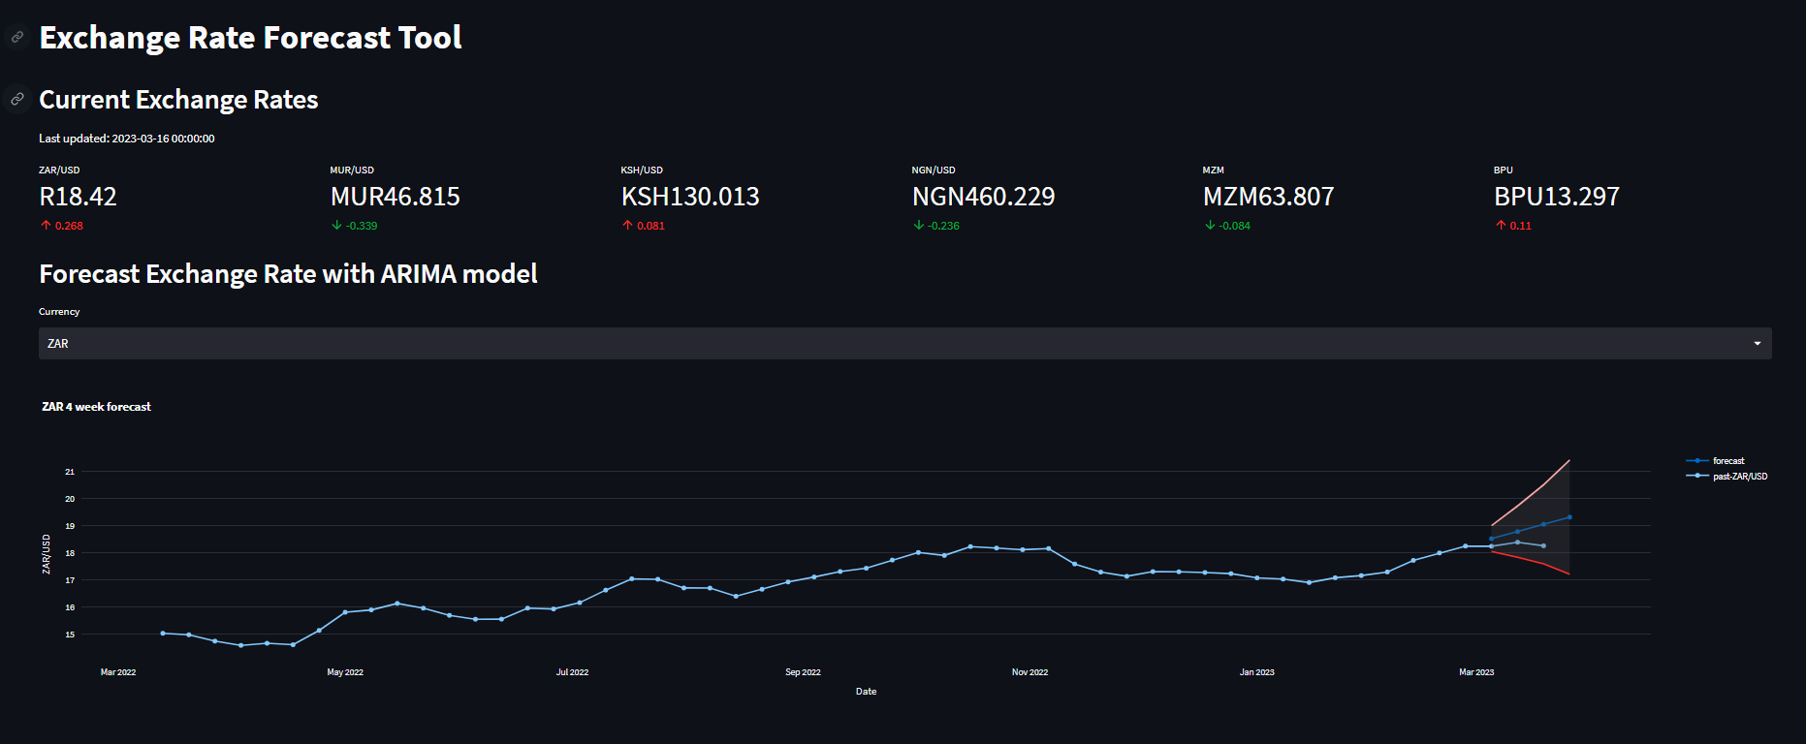Click the Jul 2022 x-axis label
The height and width of the screenshot is (744, 1806).
[x=572, y=672]
